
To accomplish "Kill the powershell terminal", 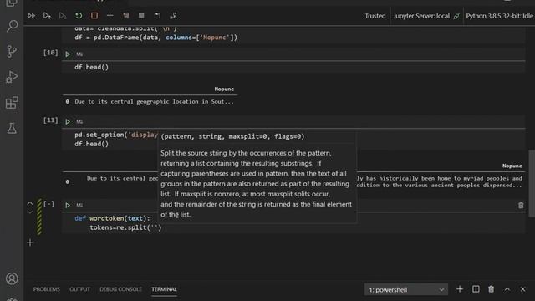I will pos(491,289).
